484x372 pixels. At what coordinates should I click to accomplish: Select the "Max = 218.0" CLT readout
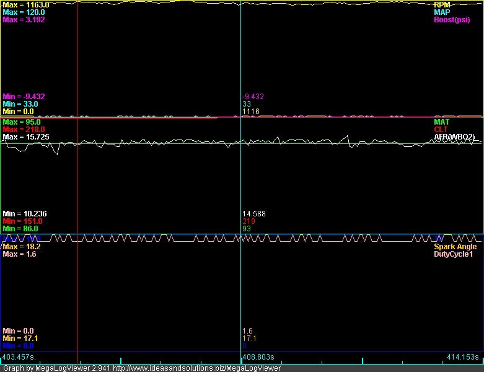[x=24, y=130]
